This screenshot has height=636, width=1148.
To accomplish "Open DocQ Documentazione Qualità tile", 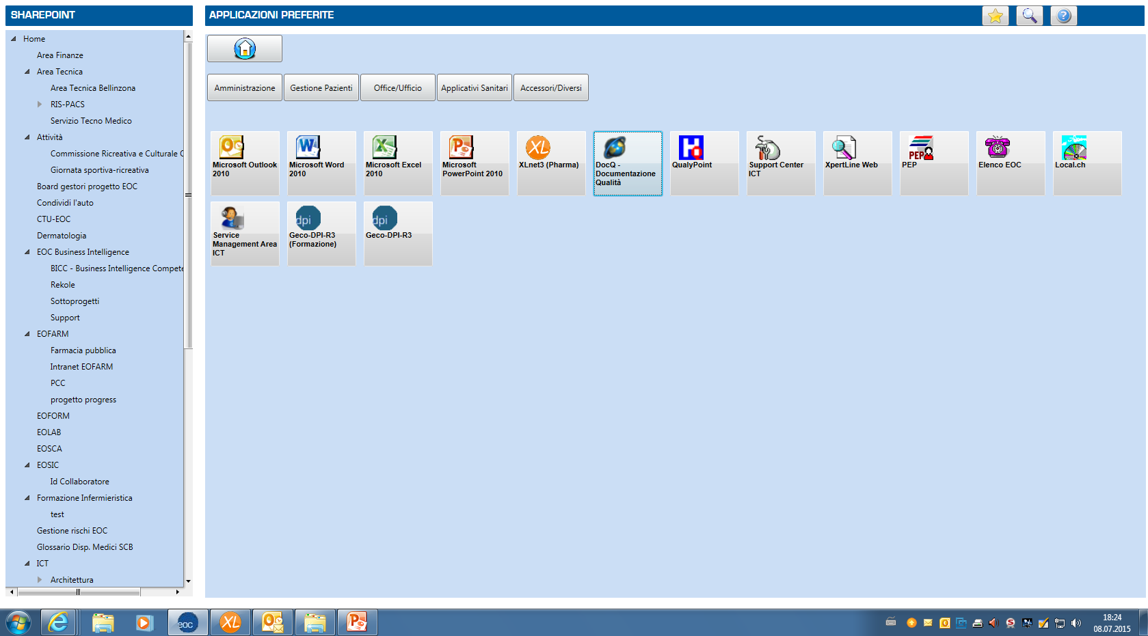I will 628,163.
